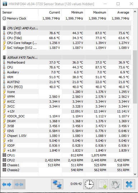Click the ASRock X470 Taichi chip icon
Screen dimensions: 138x193
point(4,57)
